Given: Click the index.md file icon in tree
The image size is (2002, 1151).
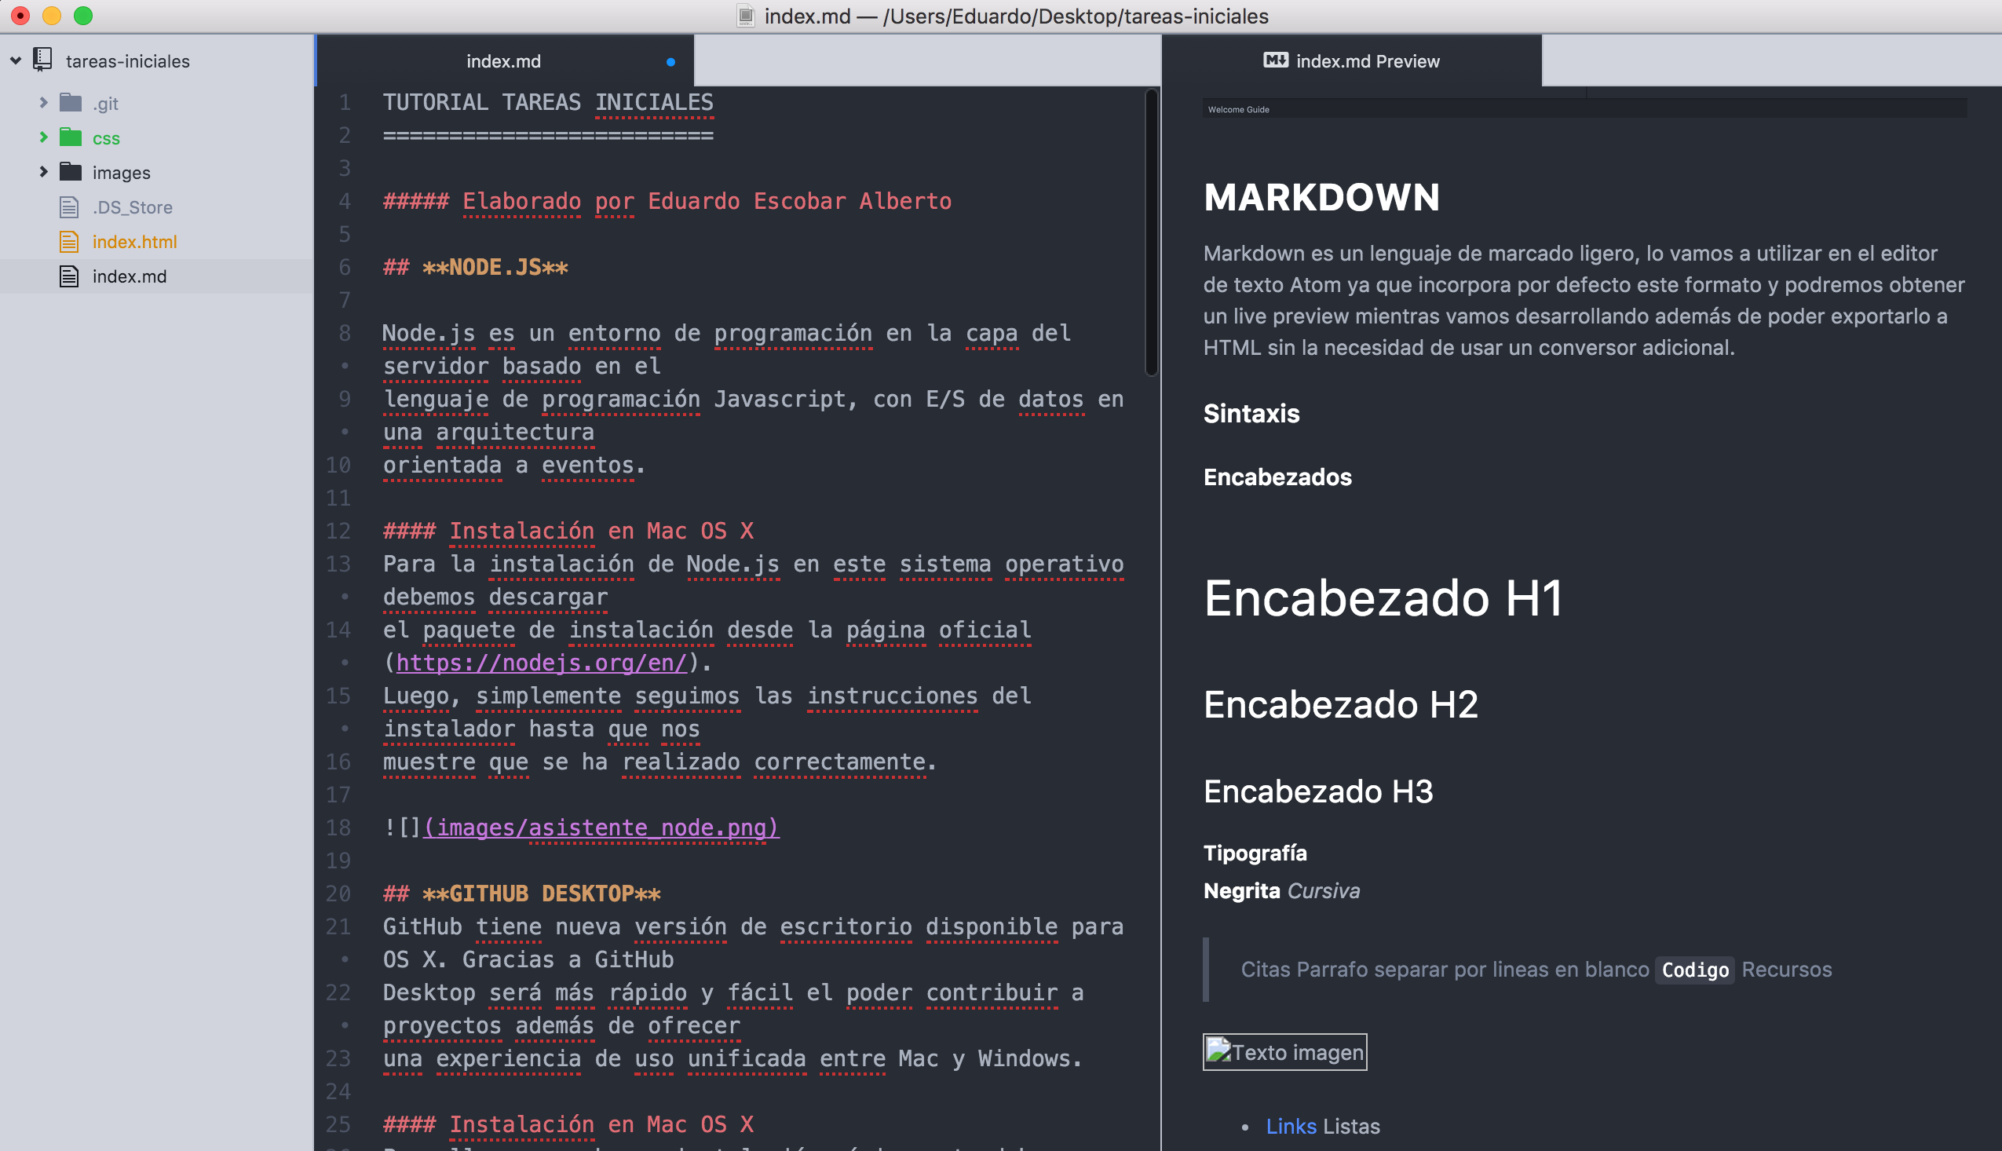Looking at the screenshot, I should click(70, 276).
